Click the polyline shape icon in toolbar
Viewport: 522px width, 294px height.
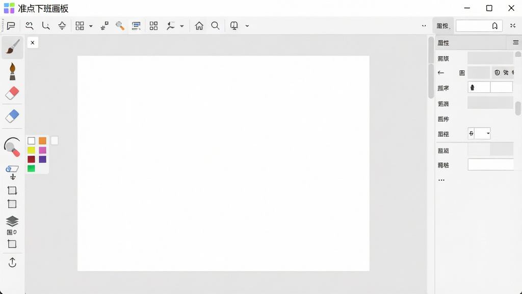pyautogui.click(x=171, y=26)
